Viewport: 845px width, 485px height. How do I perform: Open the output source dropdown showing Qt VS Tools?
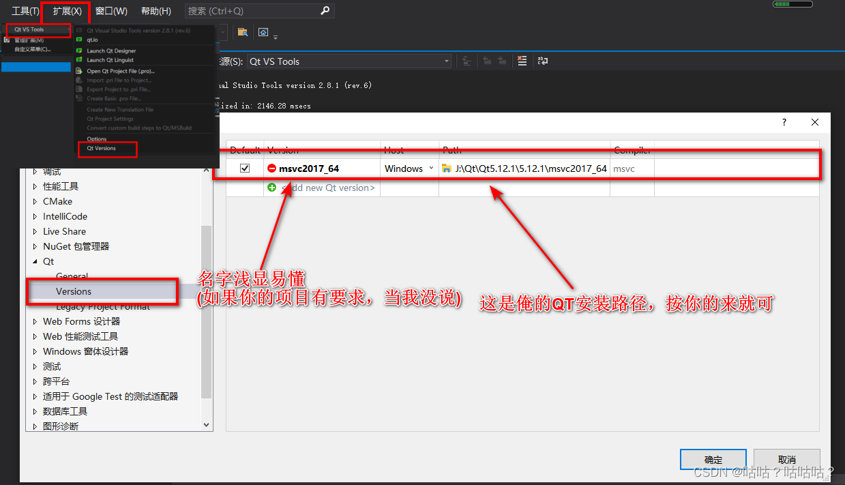click(x=349, y=61)
